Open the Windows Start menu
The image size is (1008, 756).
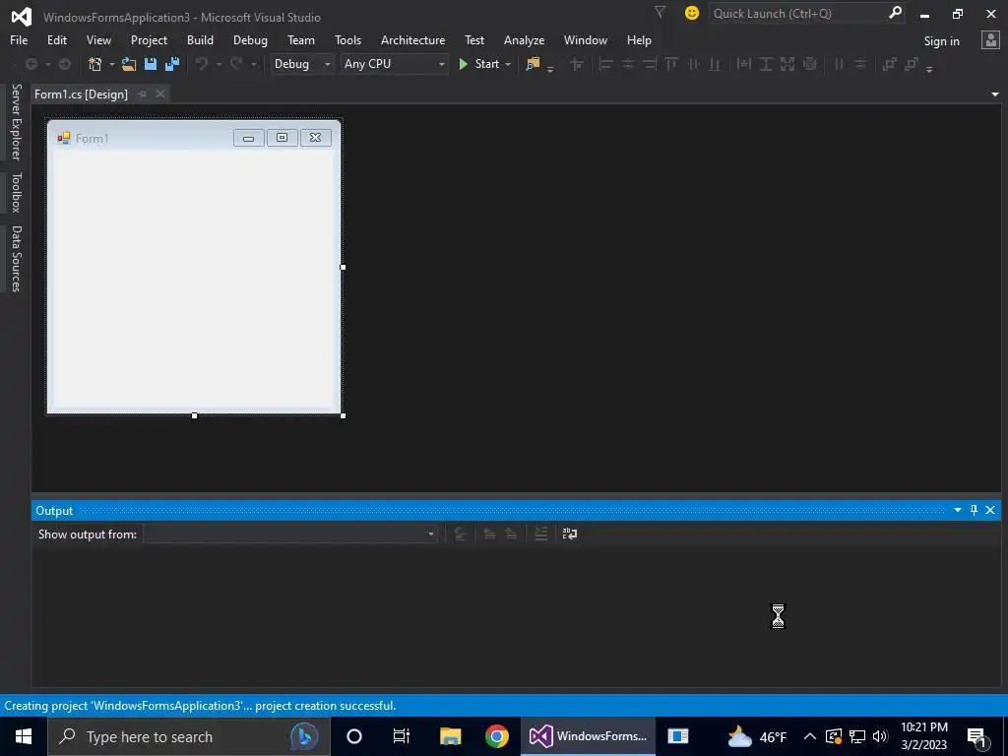(x=24, y=736)
